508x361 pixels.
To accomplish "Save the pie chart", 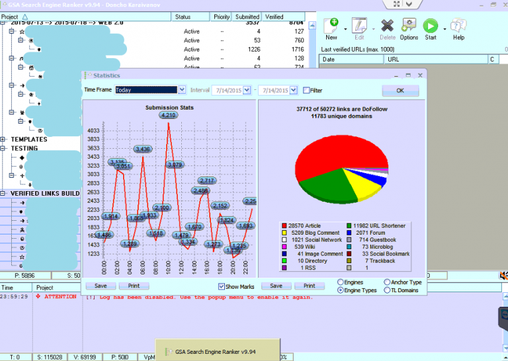I will (276, 286).
